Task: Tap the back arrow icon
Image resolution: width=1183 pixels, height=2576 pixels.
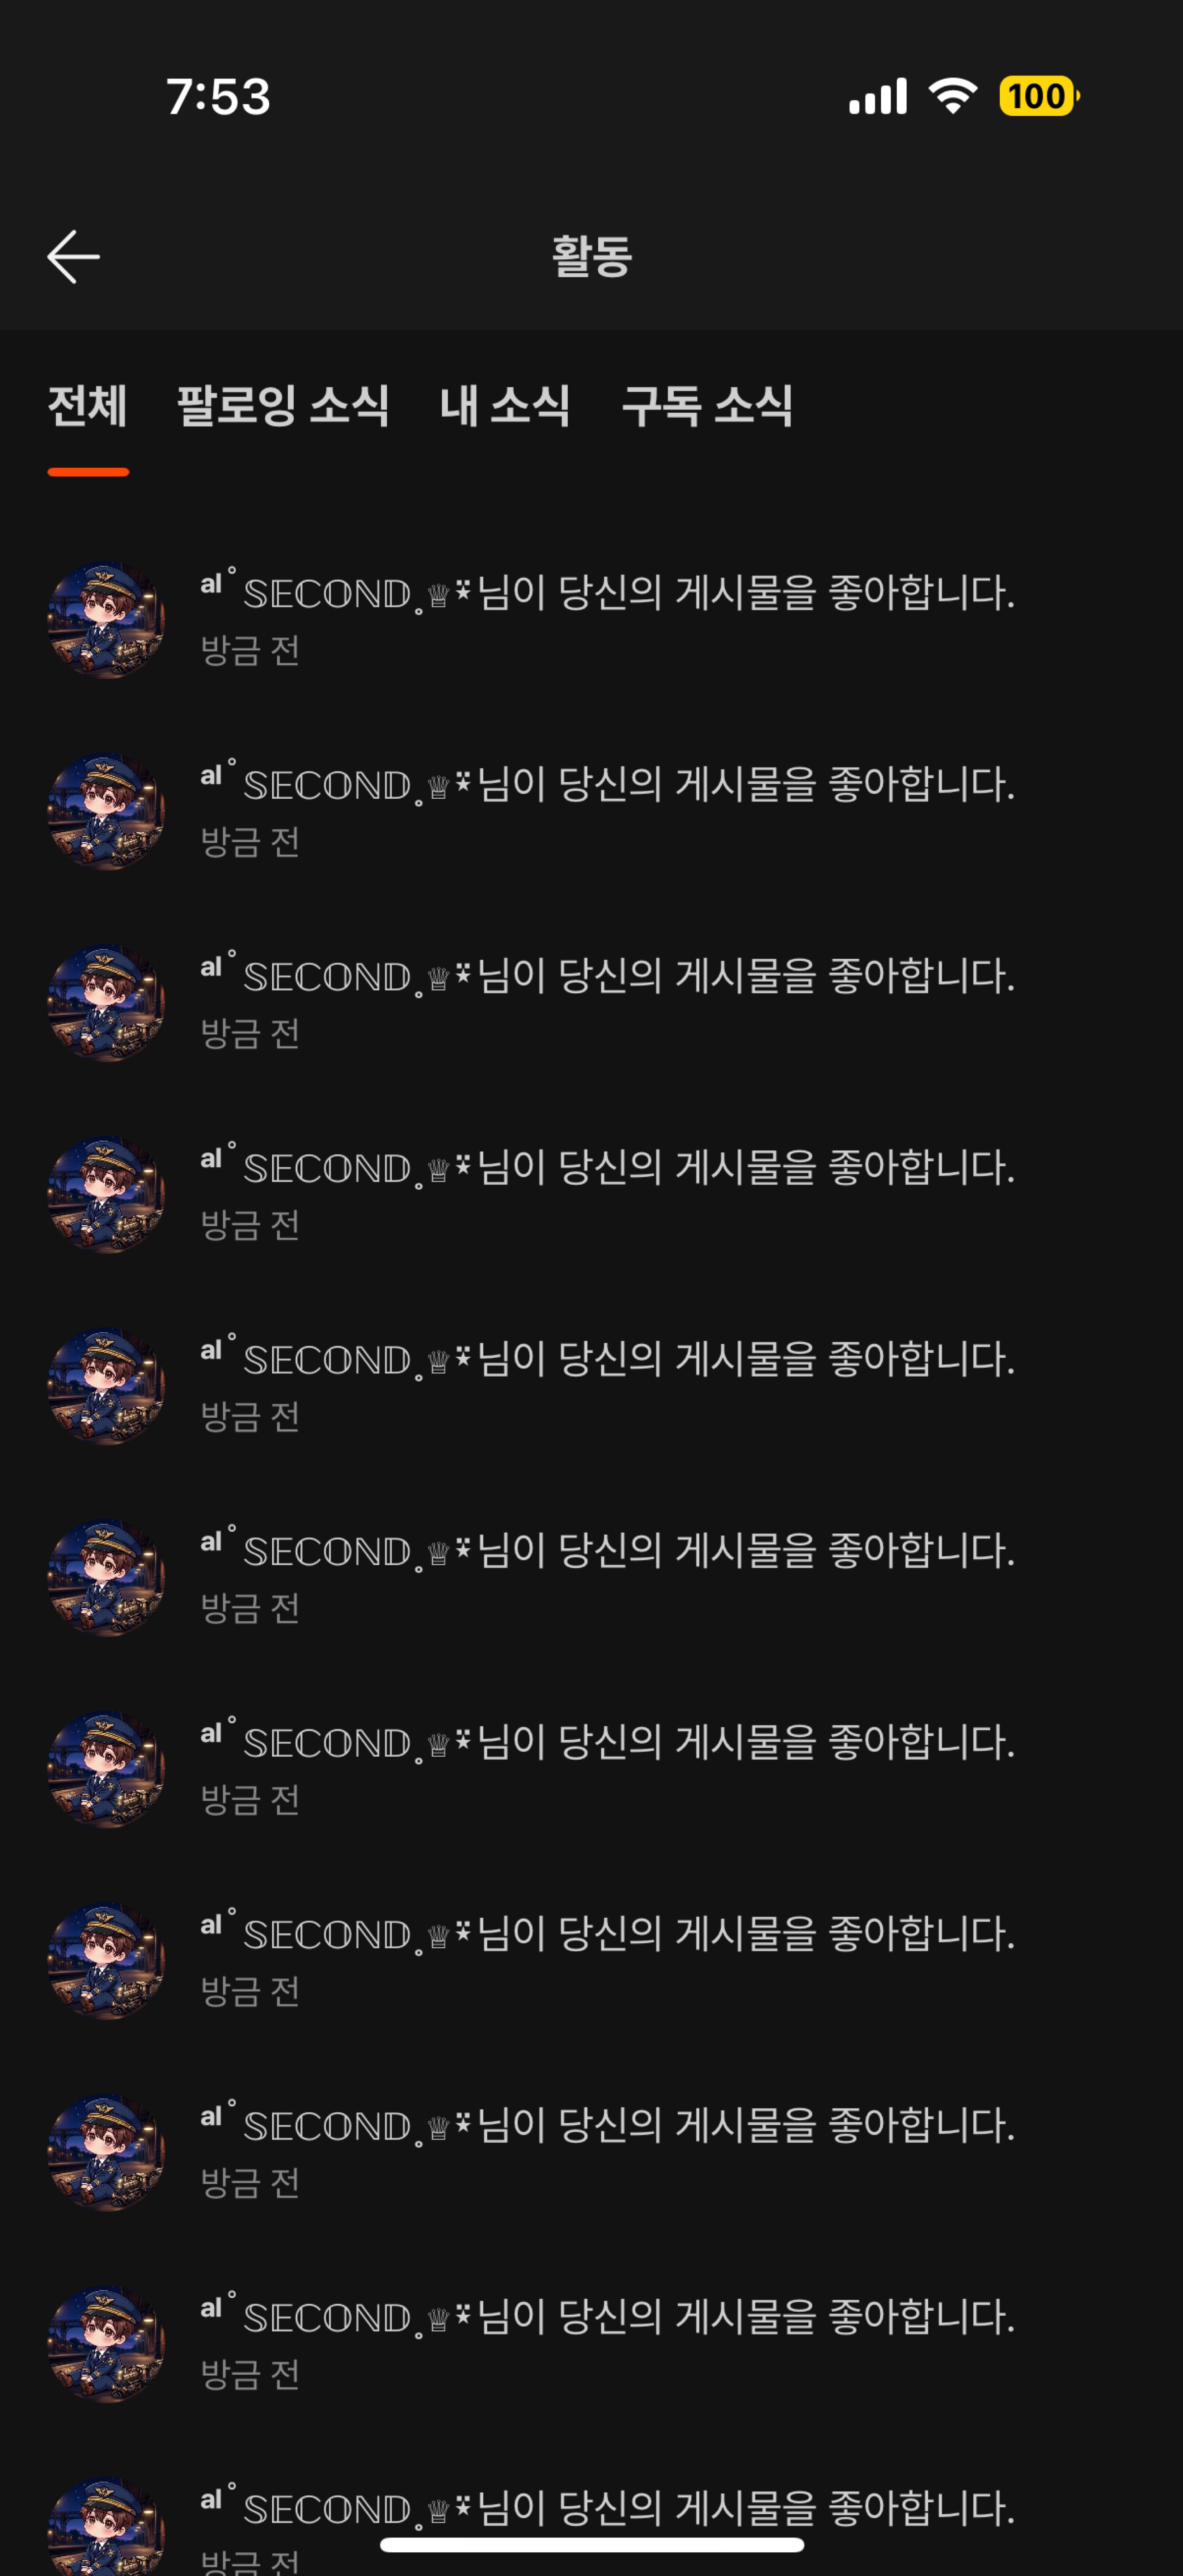Action: (x=73, y=257)
